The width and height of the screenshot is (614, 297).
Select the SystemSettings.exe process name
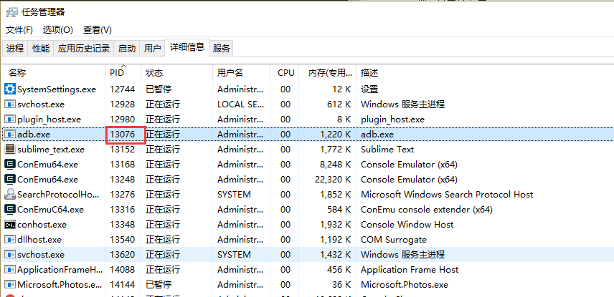(x=57, y=89)
